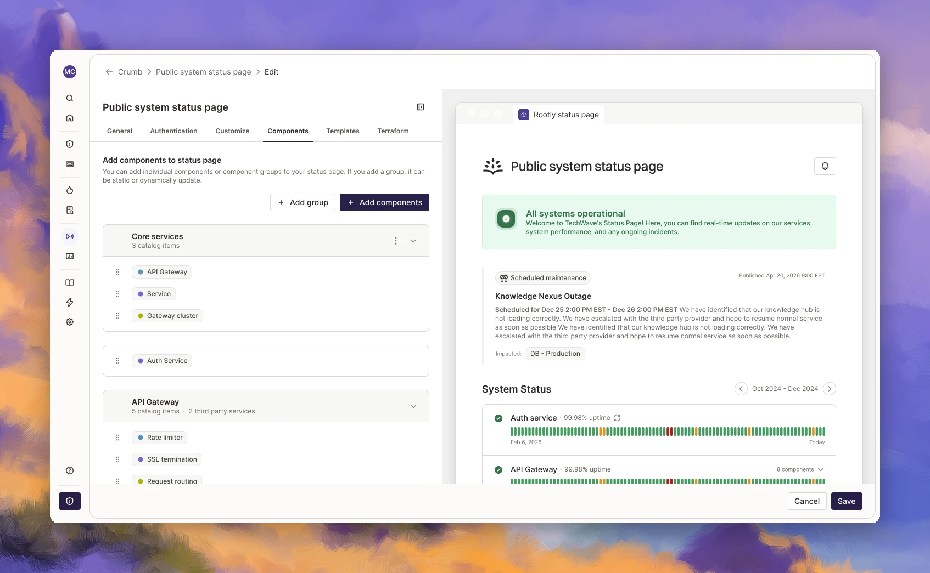Go to home via sidebar house icon

(x=70, y=118)
